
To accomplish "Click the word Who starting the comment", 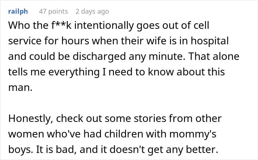I will pyautogui.click(x=19, y=25).
